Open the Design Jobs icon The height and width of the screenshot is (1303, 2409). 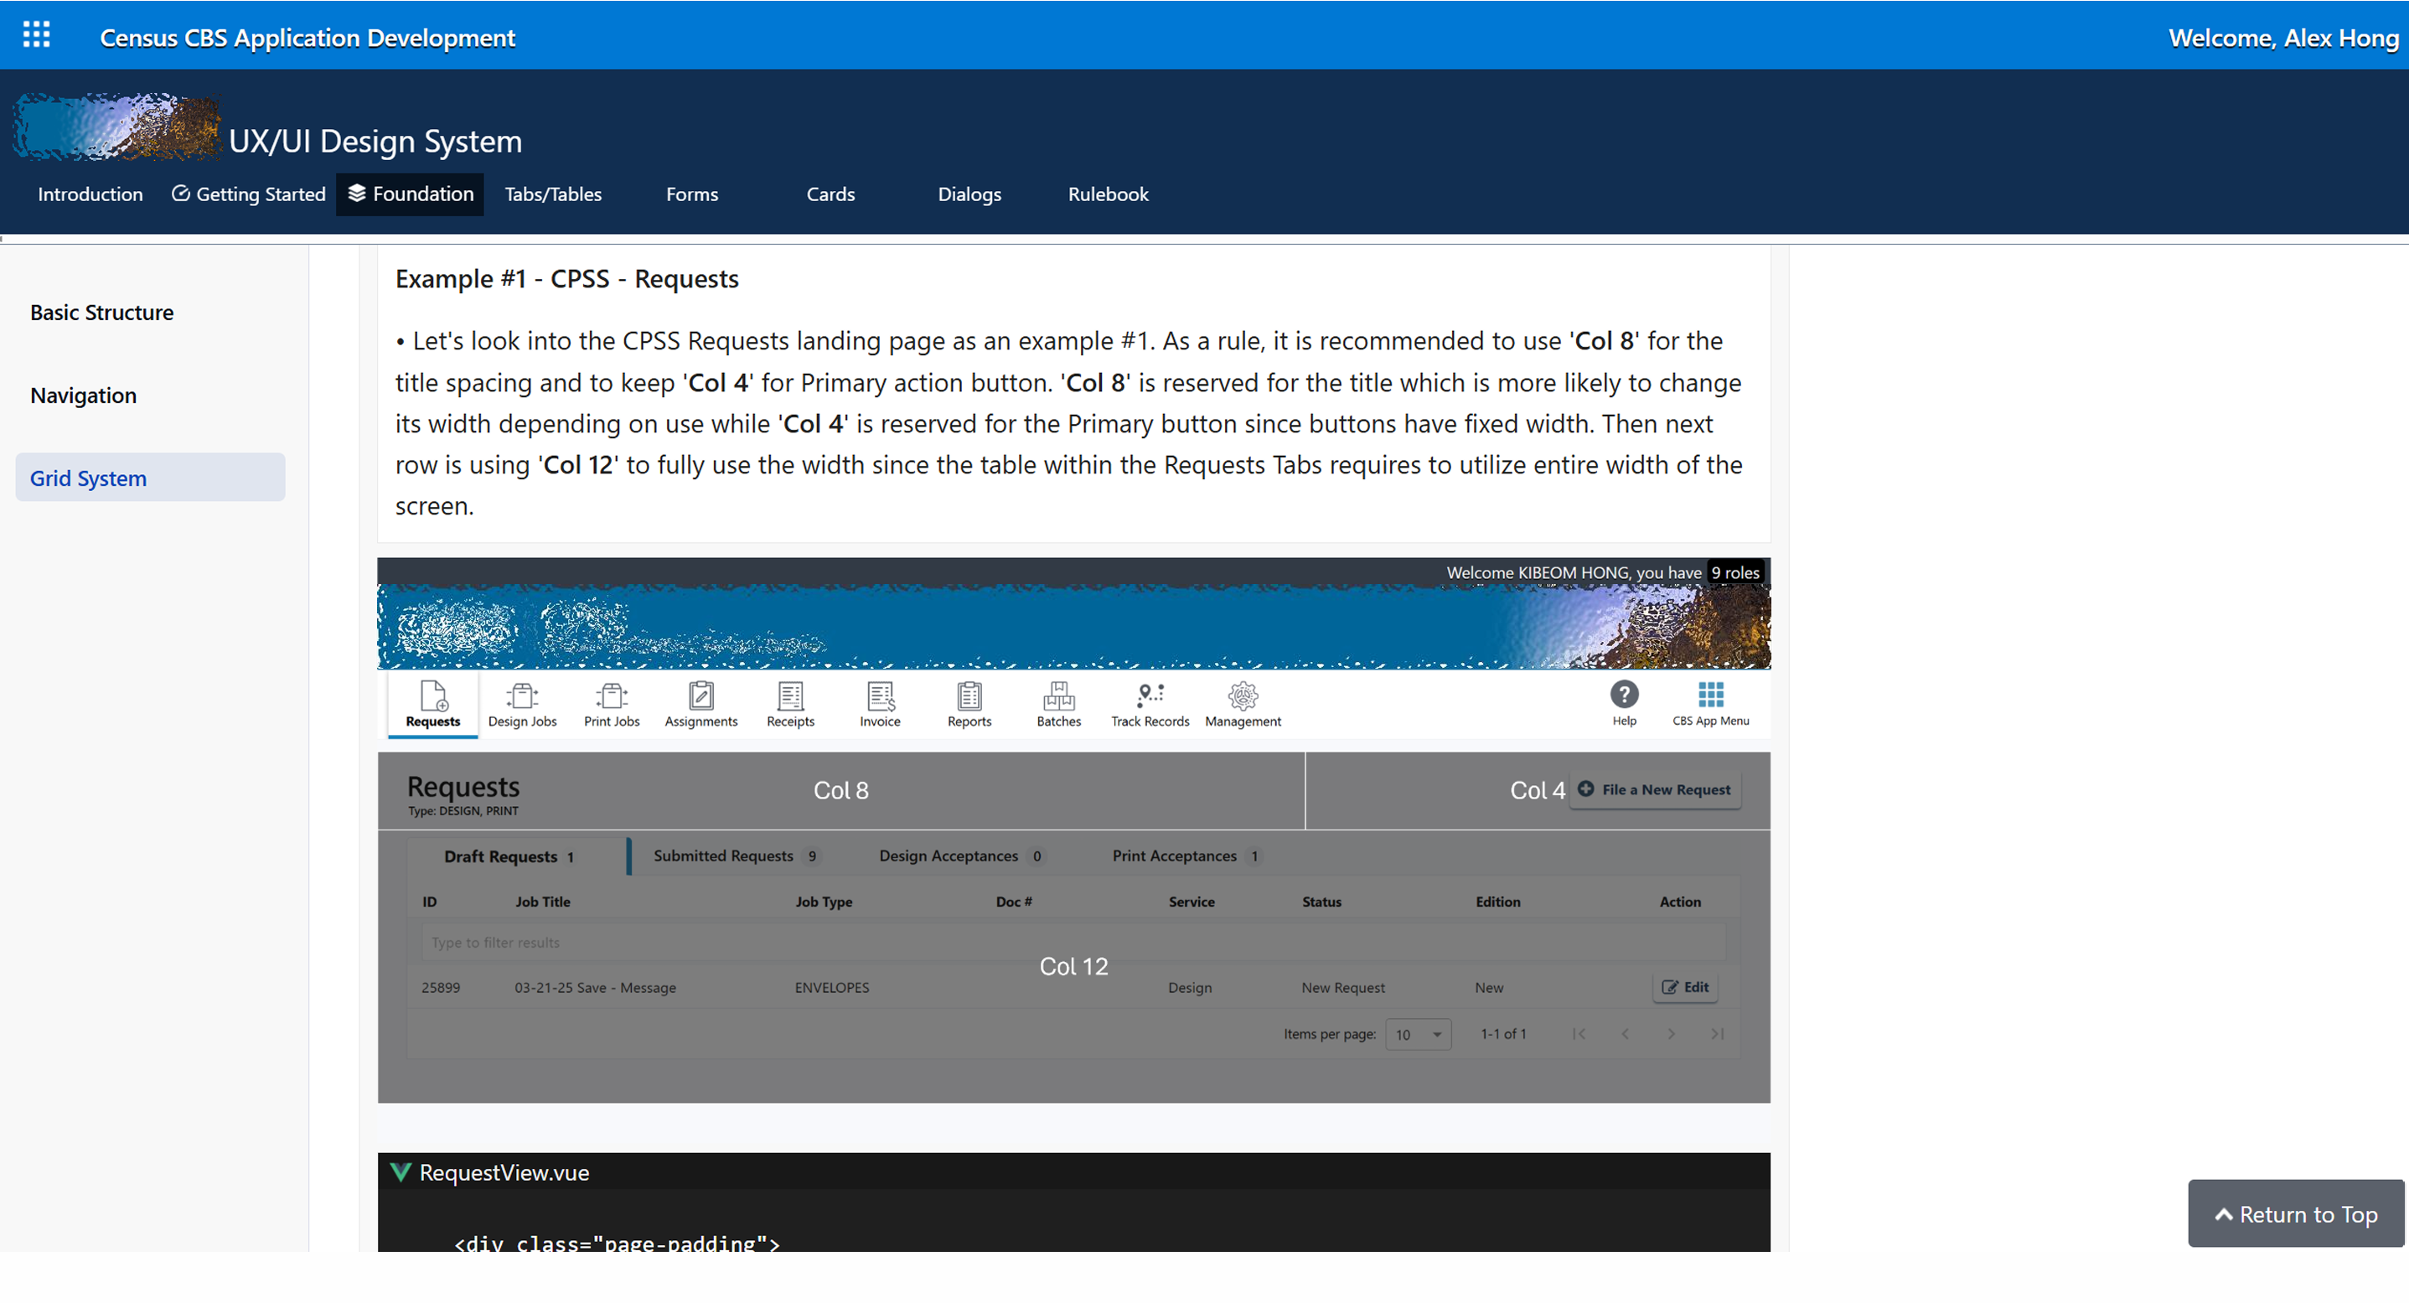522,695
